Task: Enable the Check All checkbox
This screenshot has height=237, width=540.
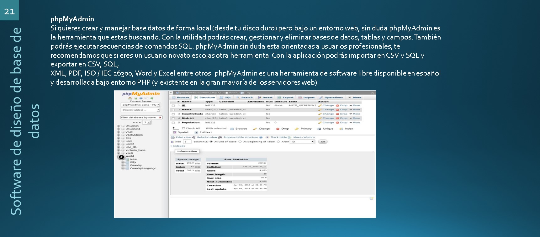Action: click(183, 129)
